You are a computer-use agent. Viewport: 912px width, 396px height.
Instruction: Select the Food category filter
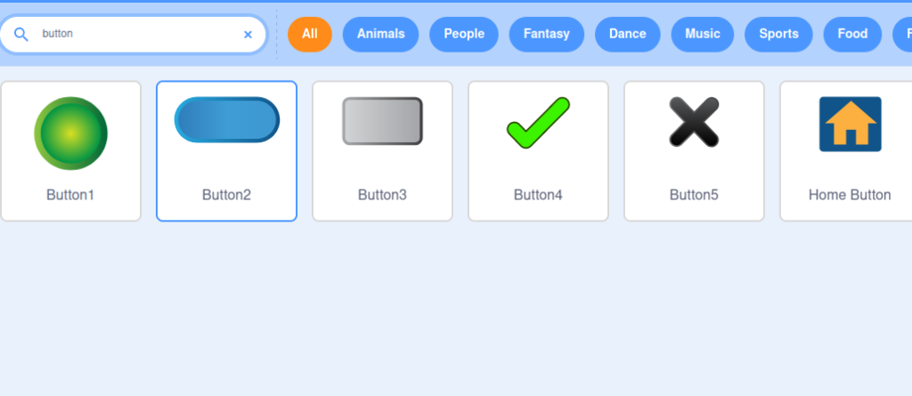[x=852, y=34]
